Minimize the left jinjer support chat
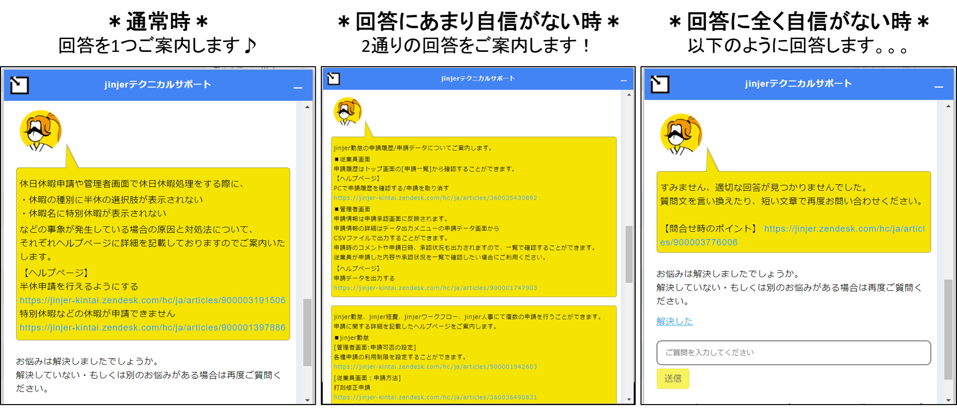The image size is (957, 411). pyautogui.click(x=298, y=87)
